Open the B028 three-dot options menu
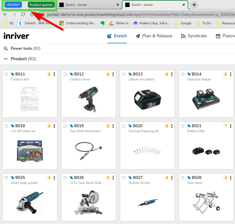The image size is (235, 224). [x=231, y=178]
